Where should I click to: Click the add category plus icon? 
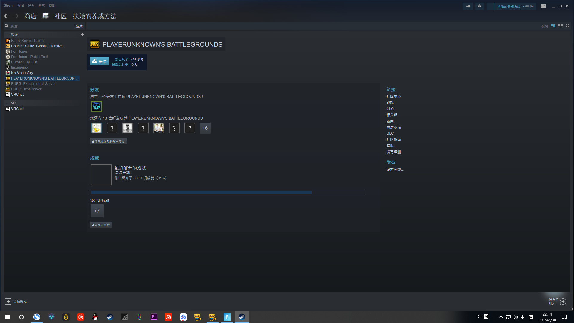pyautogui.click(x=83, y=35)
